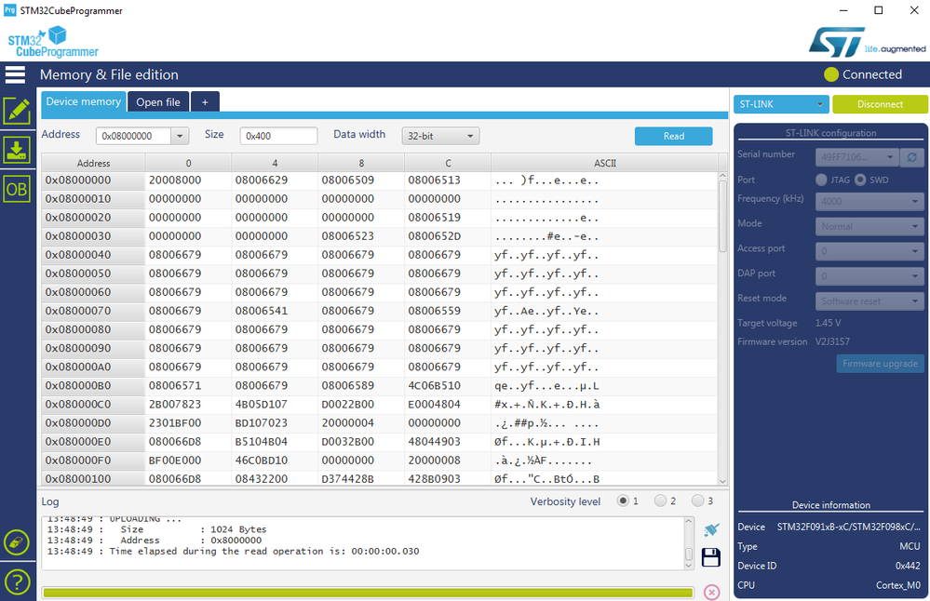Viewport: 930px width, 601px height.
Task: Switch to the Open file tab
Action: pos(158,102)
